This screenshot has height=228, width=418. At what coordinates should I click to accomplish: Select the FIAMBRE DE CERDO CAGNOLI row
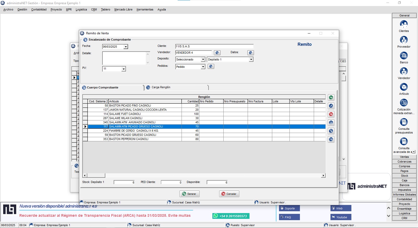[204, 131]
